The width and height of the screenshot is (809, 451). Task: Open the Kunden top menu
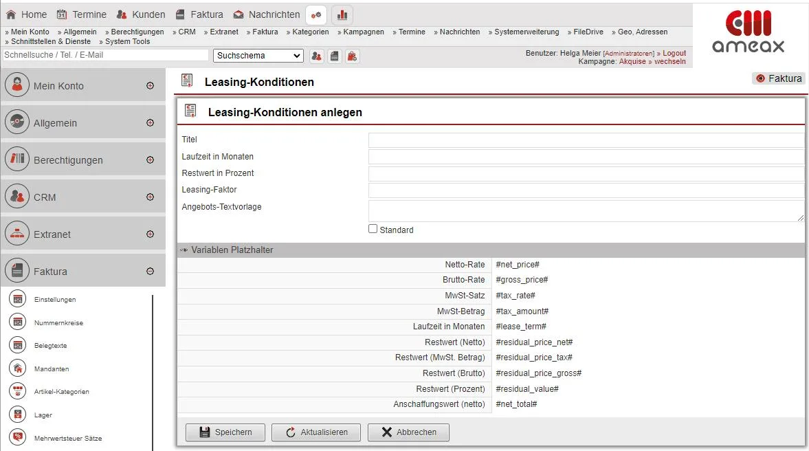pyautogui.click(x=141, y=14)
